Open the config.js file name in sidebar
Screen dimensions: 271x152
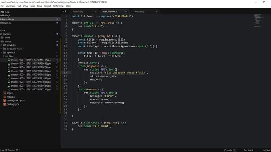point(11,97)
